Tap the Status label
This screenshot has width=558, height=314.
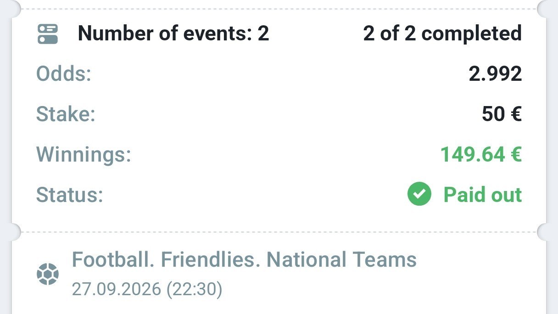coord(70,194)
